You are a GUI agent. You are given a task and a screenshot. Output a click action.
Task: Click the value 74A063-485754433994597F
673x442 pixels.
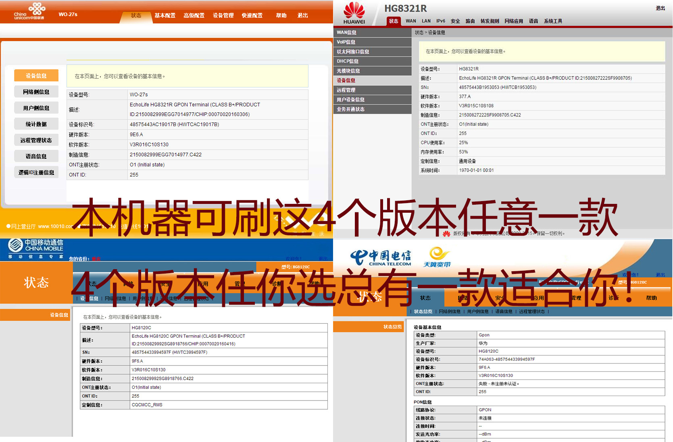pos(507,359)
